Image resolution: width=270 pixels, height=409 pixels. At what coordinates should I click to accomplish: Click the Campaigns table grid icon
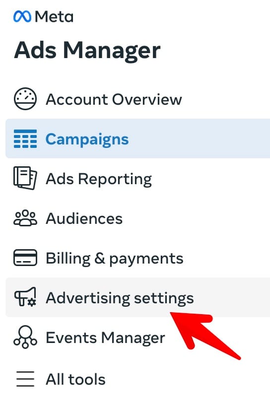point(25,139)
